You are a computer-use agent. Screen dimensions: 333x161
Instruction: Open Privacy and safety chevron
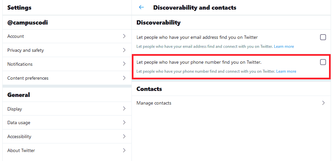click(124, 50)
